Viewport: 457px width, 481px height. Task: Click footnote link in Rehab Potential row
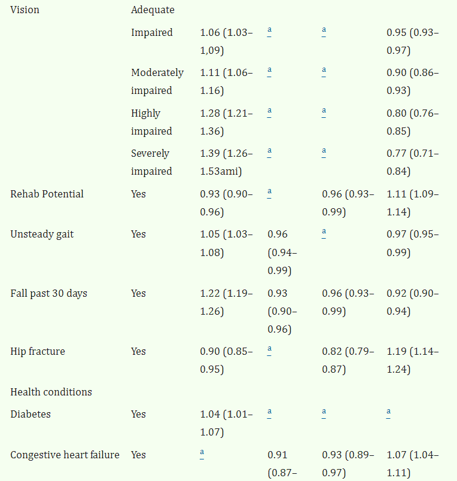[269, 193]
